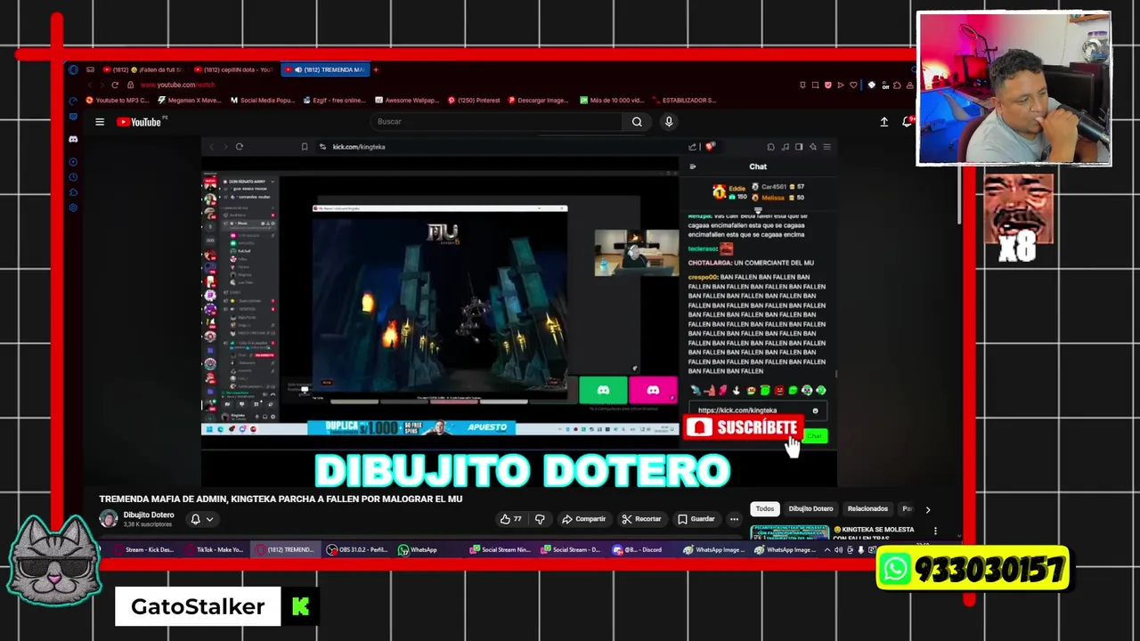Screen dimensions: 1140x641
Task: Open the 'KINGTEKA SE MOLESTA' related video thumbnail
Action: coord(789,532)
